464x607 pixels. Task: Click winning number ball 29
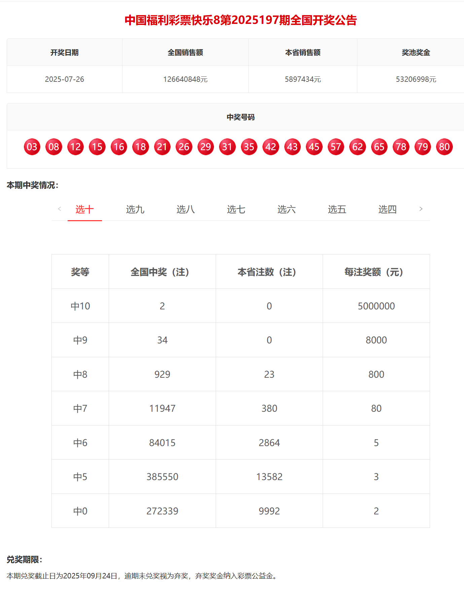coord(206,147)
